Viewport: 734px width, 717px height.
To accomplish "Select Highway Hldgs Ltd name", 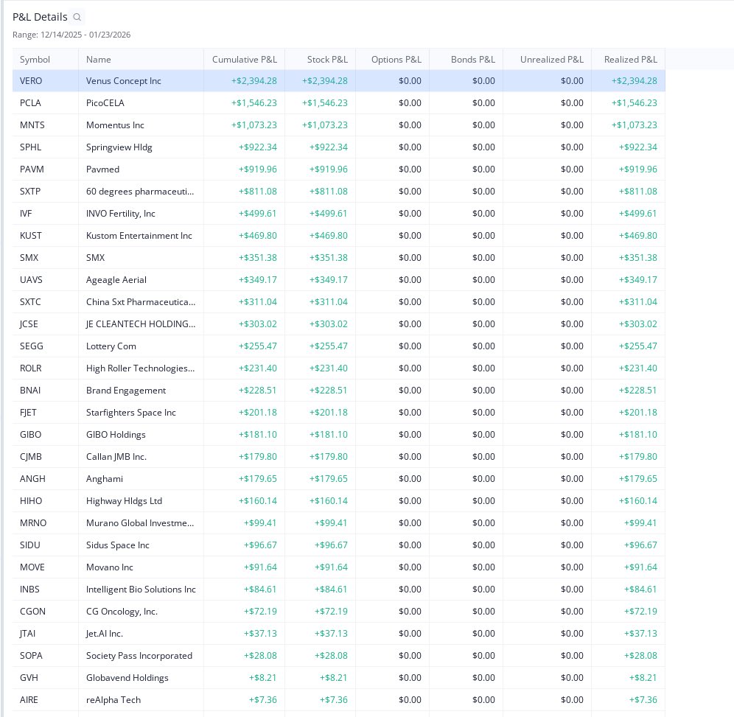I will coord(124,501).
